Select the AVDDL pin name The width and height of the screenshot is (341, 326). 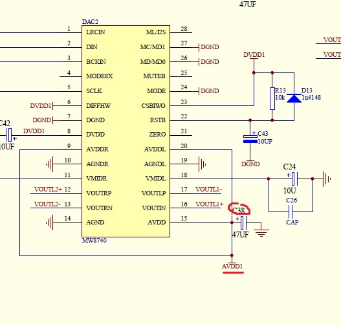[x=155, y=149]
